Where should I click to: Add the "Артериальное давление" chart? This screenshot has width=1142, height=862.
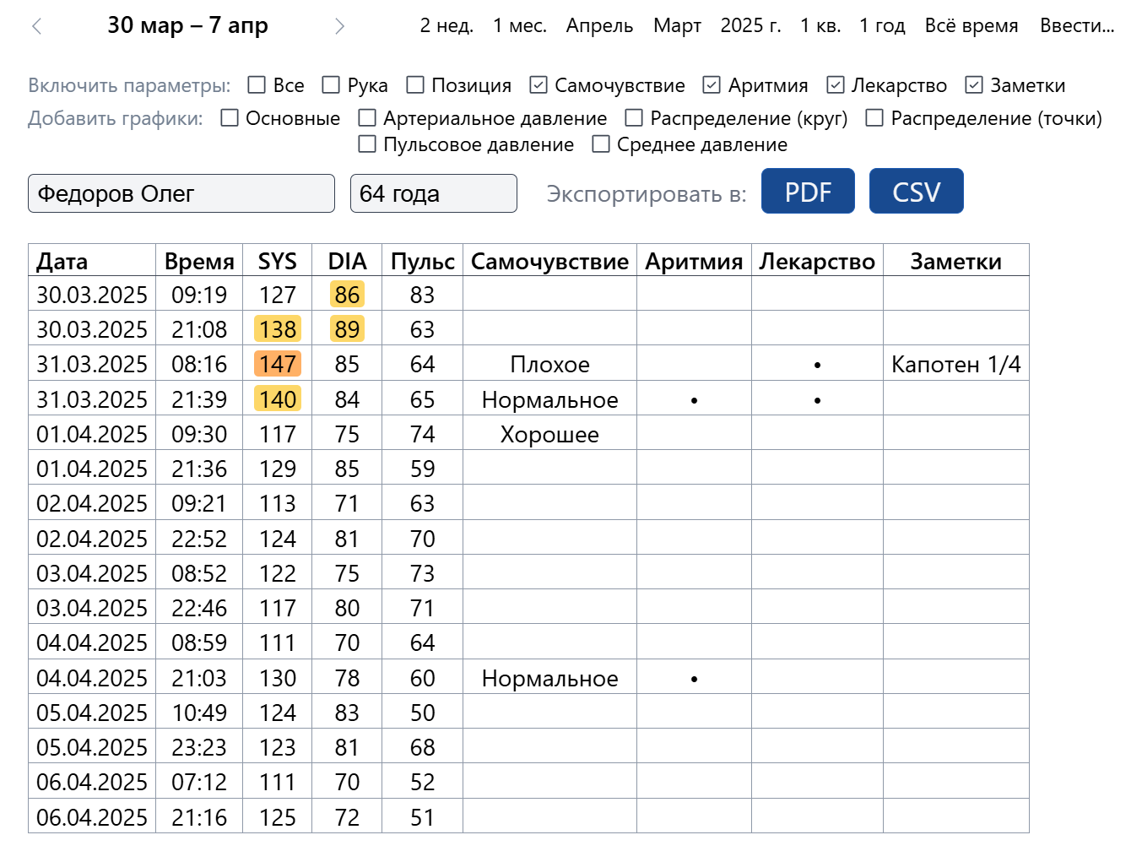point(366,118)
